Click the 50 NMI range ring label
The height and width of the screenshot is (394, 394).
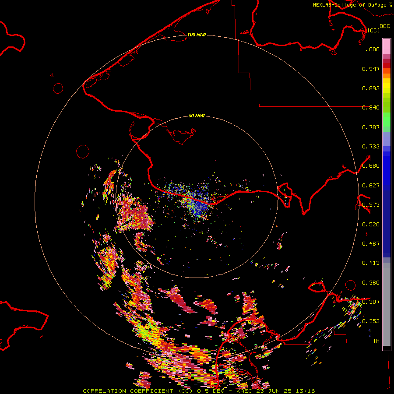coord(197,116)
